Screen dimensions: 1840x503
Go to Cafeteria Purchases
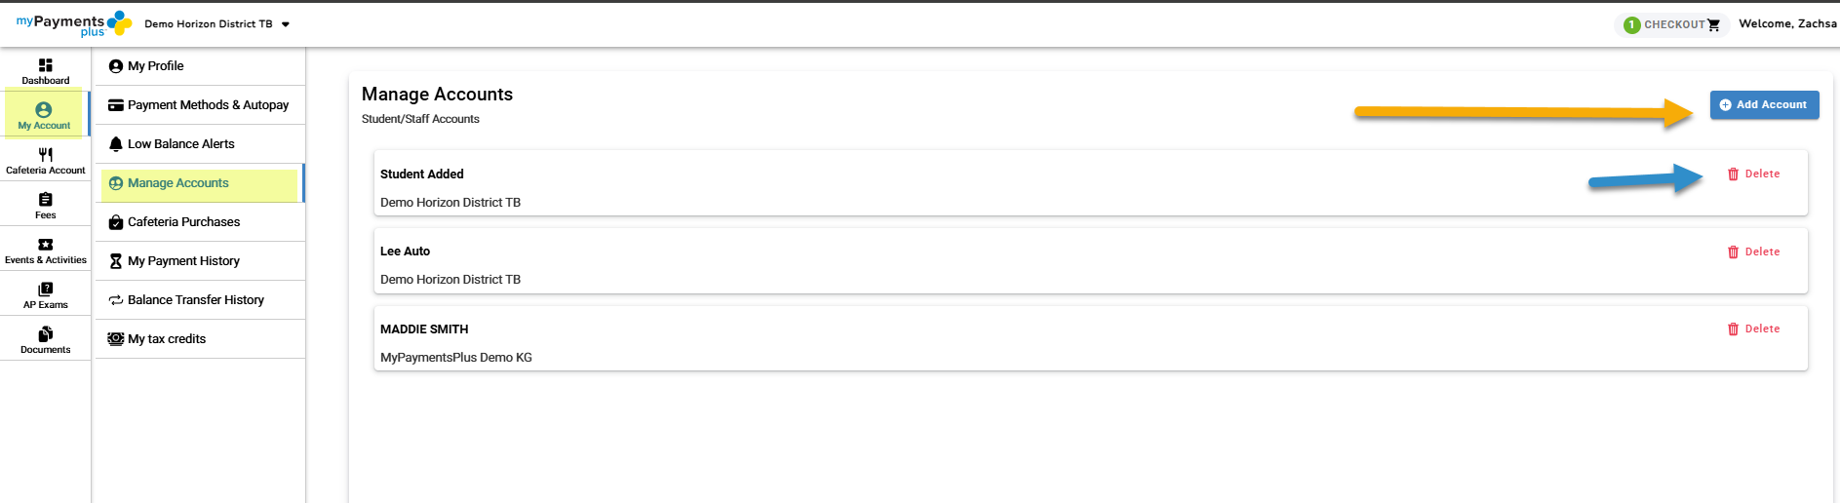pyautogui.click(x=183, y=222)
